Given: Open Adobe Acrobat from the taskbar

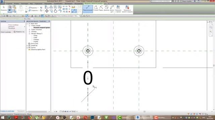Looking at the screenshot, I should click(16, 117).
